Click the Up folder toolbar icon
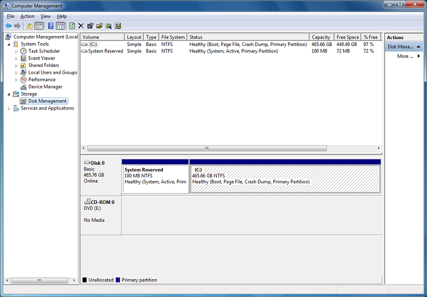Viewport: 427px width, 297px height. pyautogui.click(x=29, y=25)
